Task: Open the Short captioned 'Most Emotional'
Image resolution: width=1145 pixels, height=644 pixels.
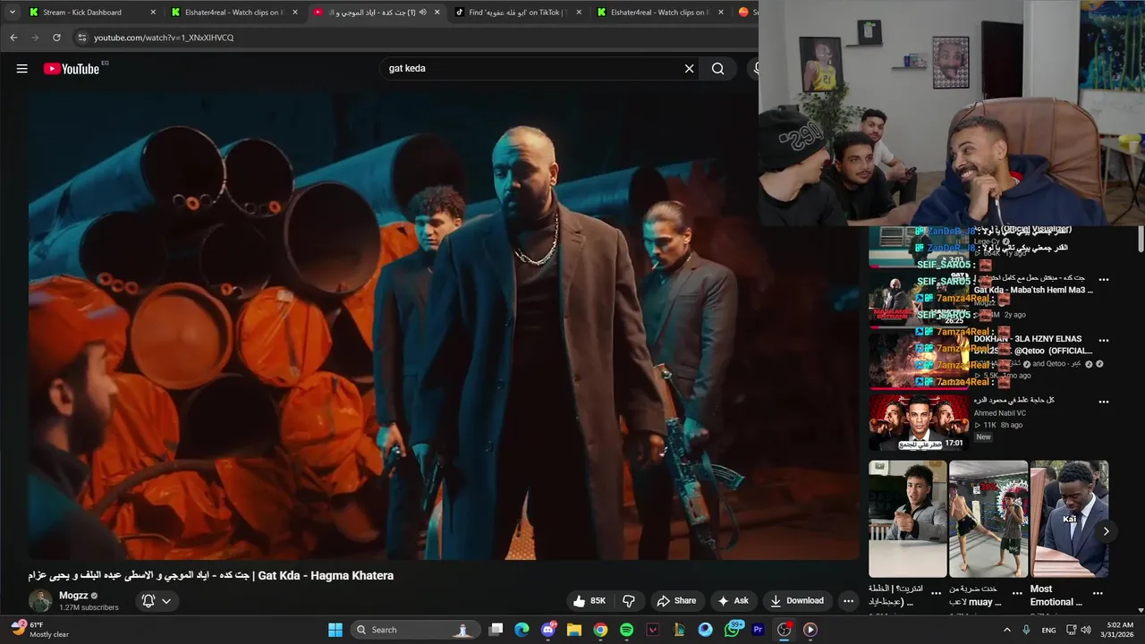Action: (1069, 519)
